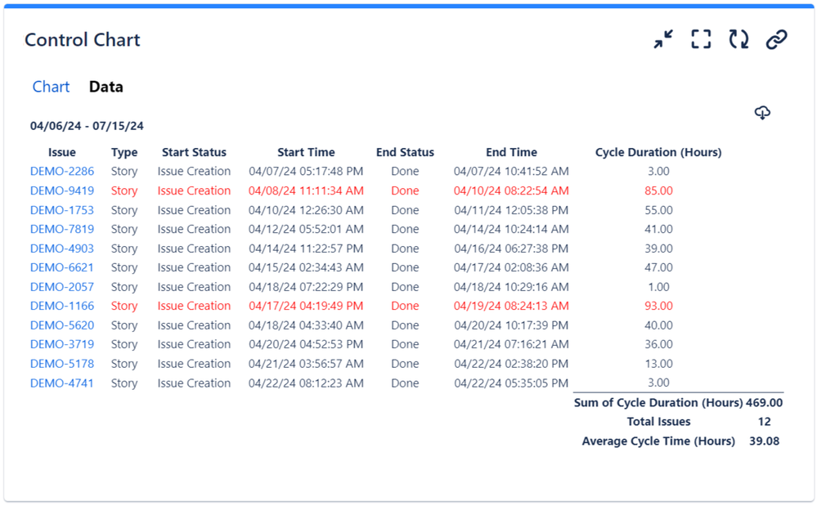Select the red 85.00 cycle duration value
The width and height of the screenshot is (817, 506).
[658, 190]
